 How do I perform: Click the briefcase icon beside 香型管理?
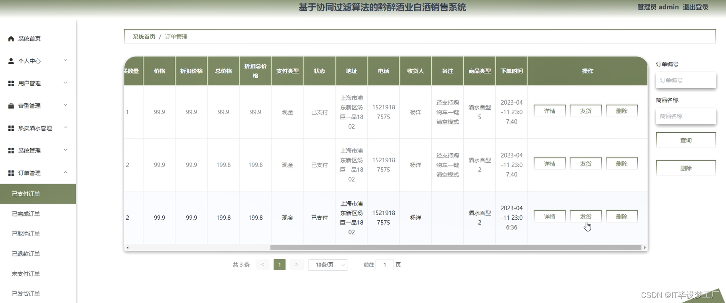click(11, 106)
